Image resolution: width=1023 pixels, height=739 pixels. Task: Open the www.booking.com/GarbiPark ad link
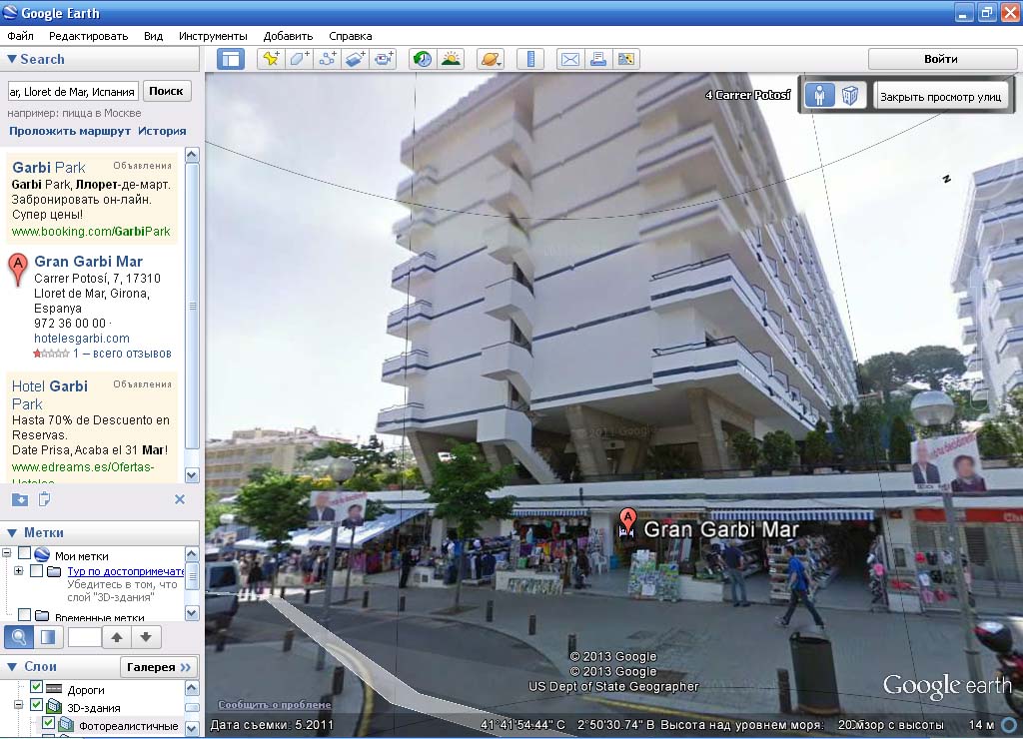(x=91, y=232)
